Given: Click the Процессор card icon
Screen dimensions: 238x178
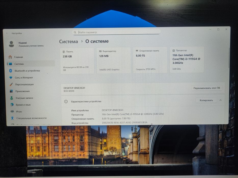Looking at the screenshot, I should click(x=174, y=50).
